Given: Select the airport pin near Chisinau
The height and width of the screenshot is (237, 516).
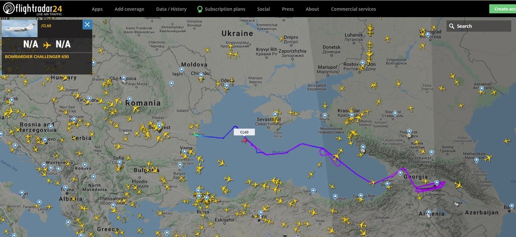Looking at the screenshot, I should (x=201, y=75).
